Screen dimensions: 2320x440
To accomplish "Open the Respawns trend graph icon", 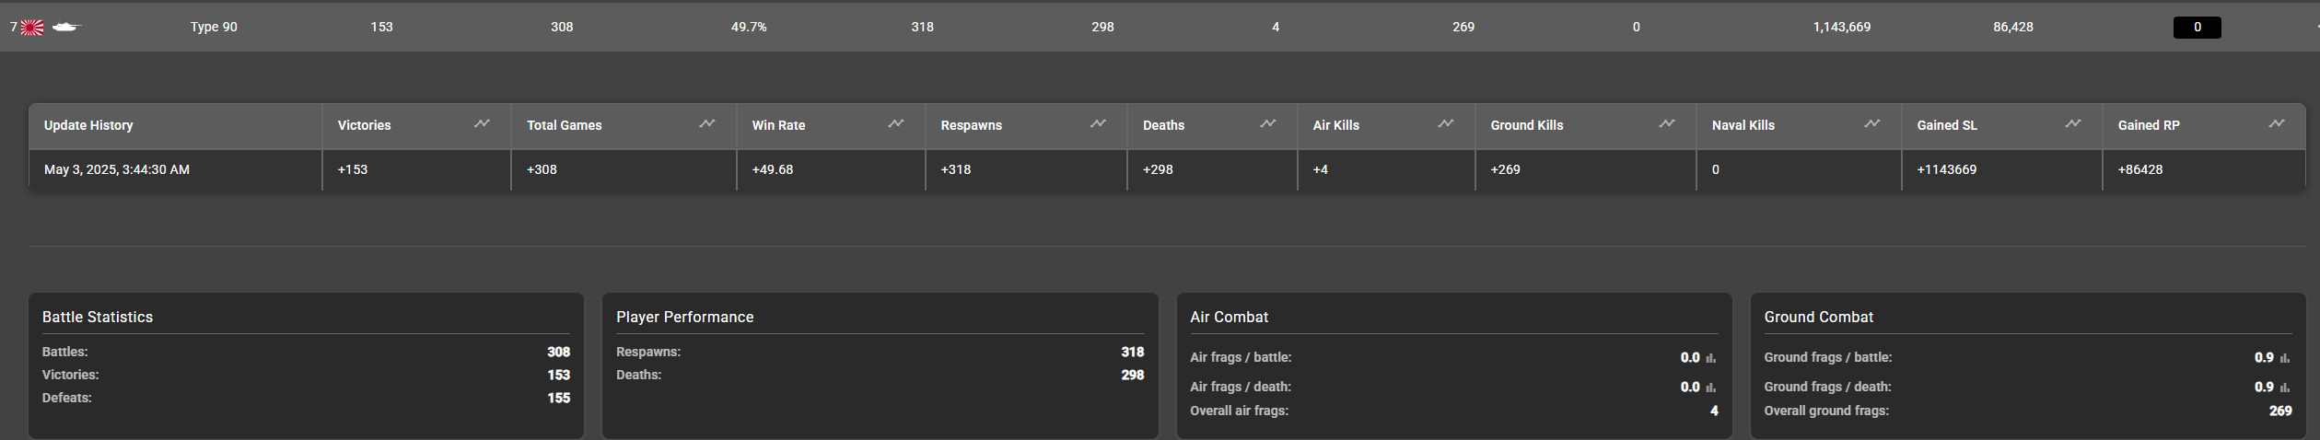I will click(1098, 124).
